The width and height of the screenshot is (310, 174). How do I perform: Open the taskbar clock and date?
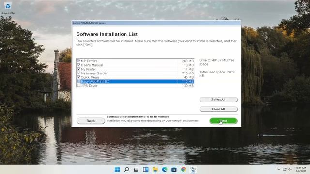301,169
